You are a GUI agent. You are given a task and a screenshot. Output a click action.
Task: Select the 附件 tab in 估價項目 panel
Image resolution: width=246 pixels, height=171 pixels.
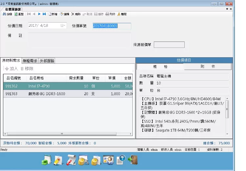[208, 67]
